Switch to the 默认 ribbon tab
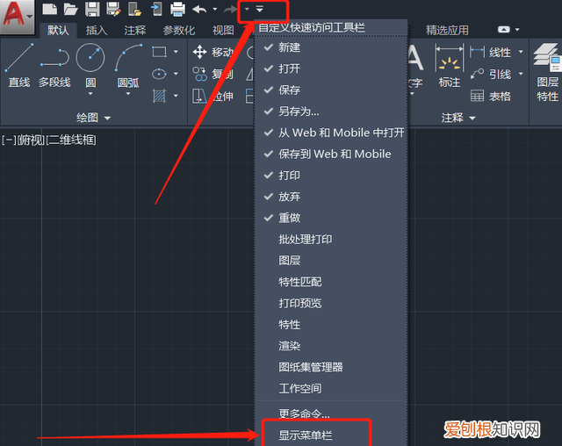 [x=58, y=30]
